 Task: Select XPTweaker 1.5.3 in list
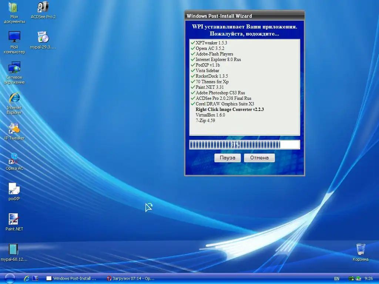[x=211, y=43]
